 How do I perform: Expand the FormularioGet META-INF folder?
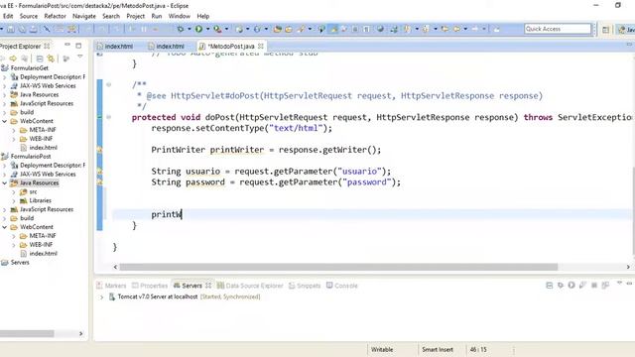tap(14, 130)
